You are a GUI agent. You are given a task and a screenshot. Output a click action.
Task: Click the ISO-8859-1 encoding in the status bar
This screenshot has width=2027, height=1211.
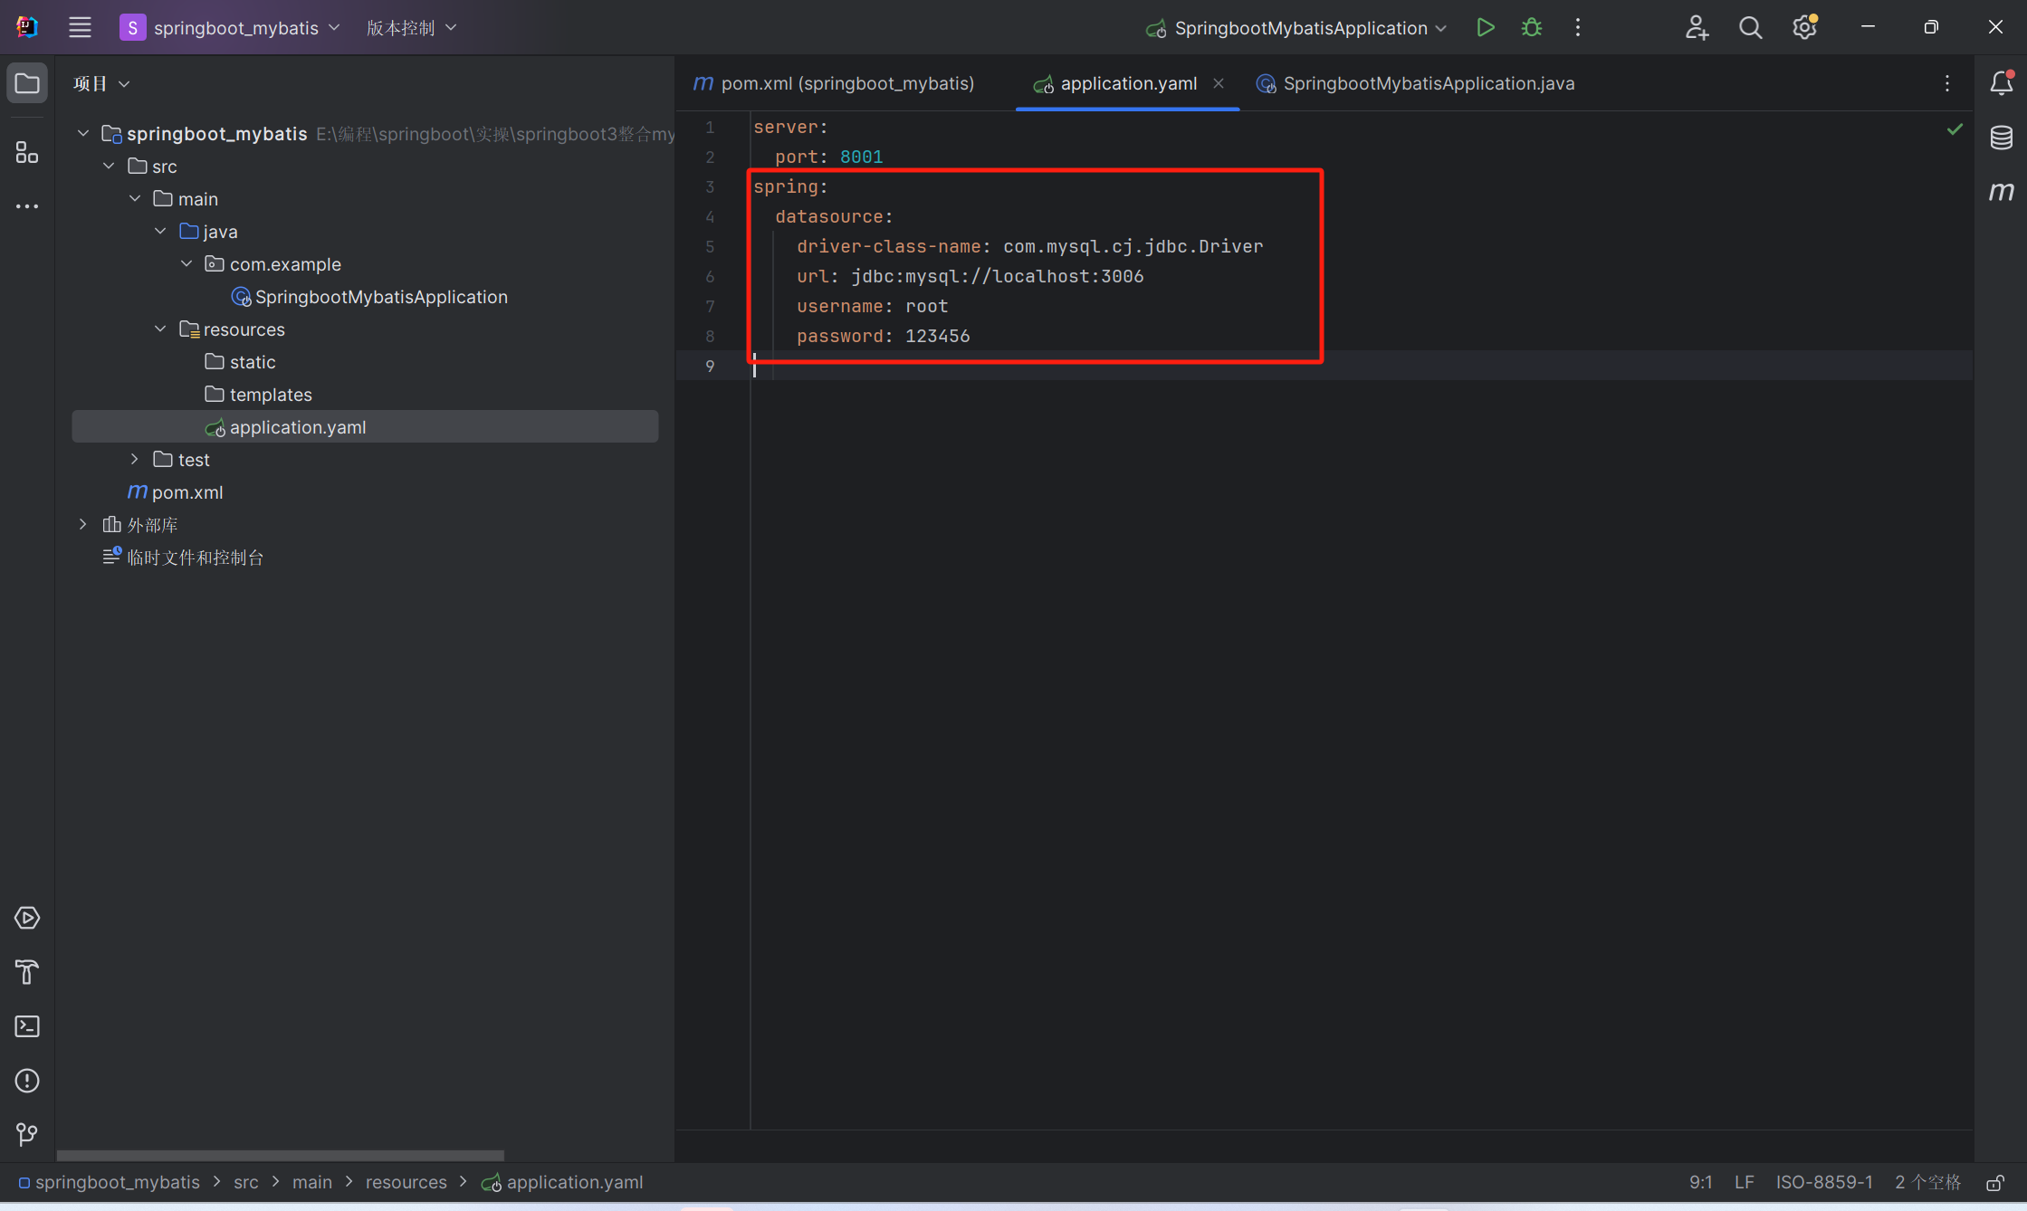point(1823,1183)
